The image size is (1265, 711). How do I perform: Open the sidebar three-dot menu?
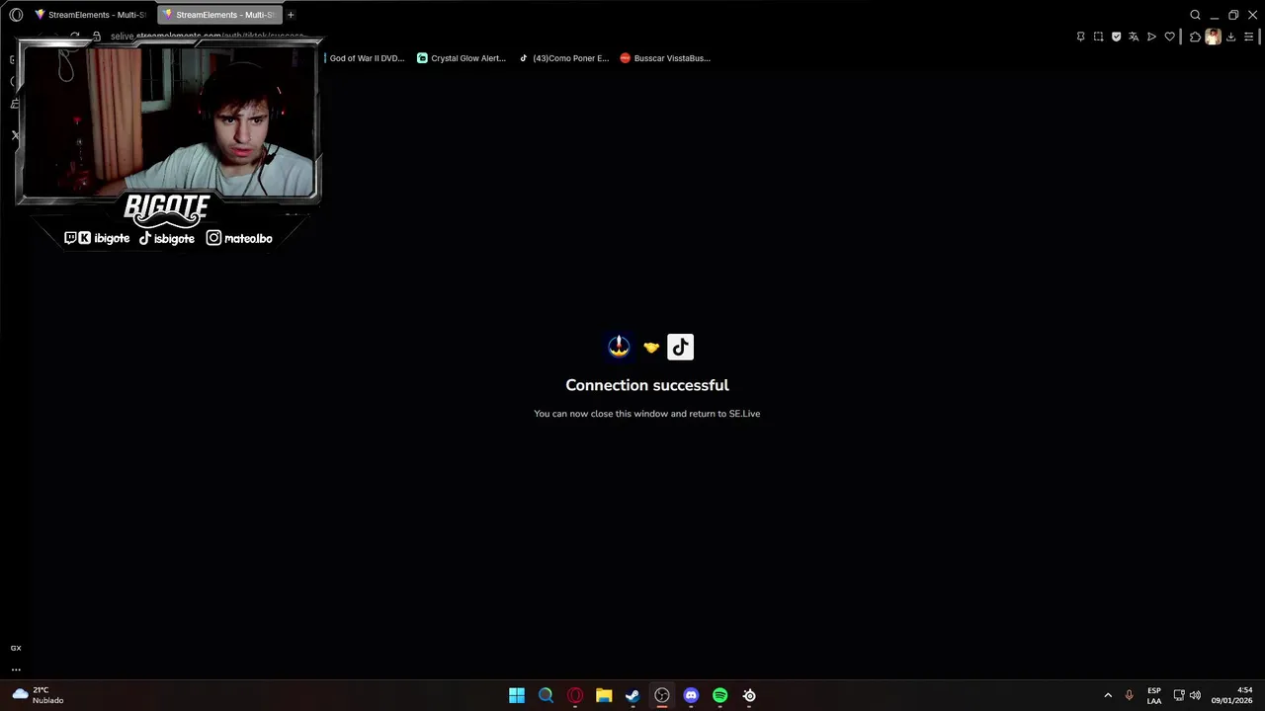[16, 670]
